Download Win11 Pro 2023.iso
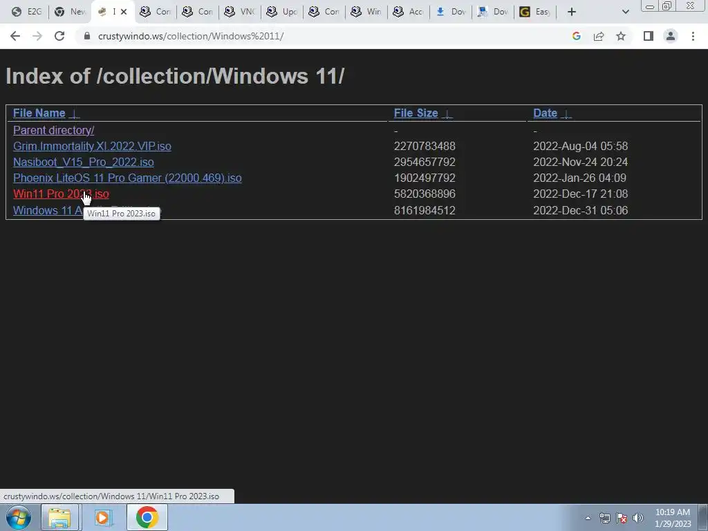This screenshot has height=531, width=708. (x=61, y=194)
